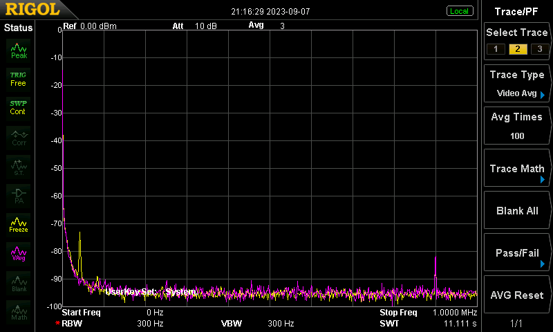Image resolution: width=553 pixels, height=332 pixels.
Task: Click the Corr correction status icon
Action: (19, 138)
